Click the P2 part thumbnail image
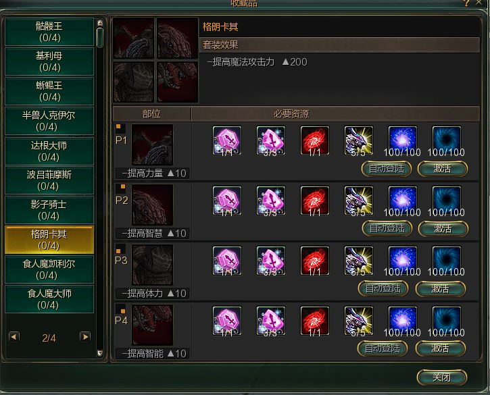Image resolution: width=490 pixels, height=395 pixels. click(152, 205)
